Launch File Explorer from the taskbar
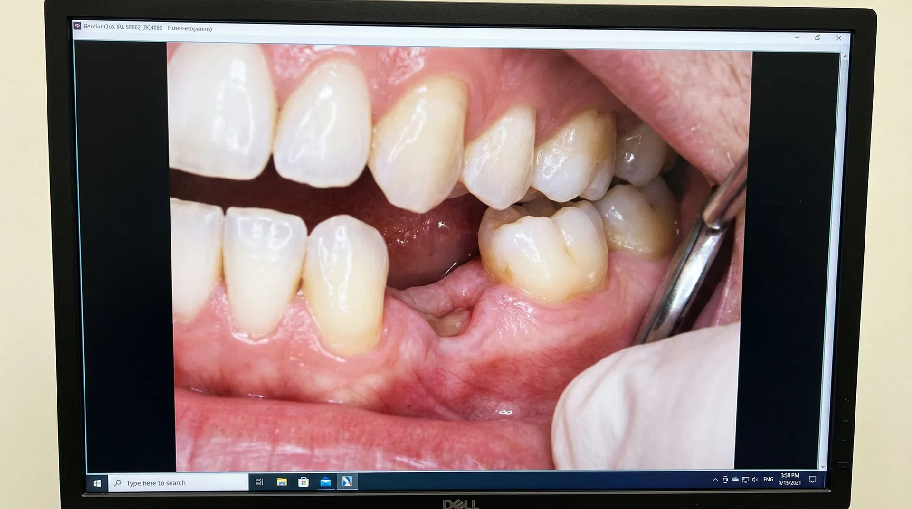Viewport: 912px width, 509px height. [x=282, y=482]
